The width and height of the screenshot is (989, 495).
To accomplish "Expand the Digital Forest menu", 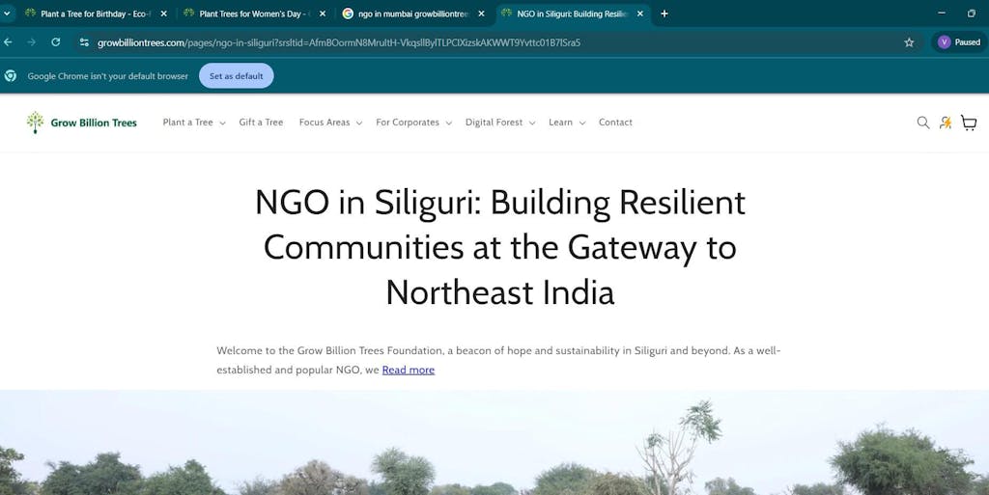I will click(x=499, y=123).
